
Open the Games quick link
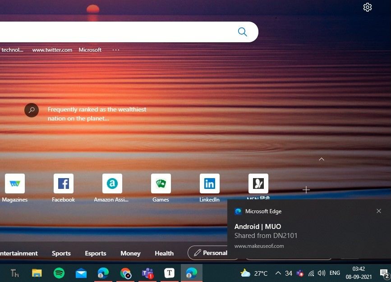pyautogui.click(x=161, y=183)
